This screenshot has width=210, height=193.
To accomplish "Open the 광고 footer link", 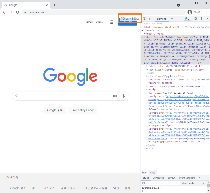I will pyautogui.click(x=35, y=188).
